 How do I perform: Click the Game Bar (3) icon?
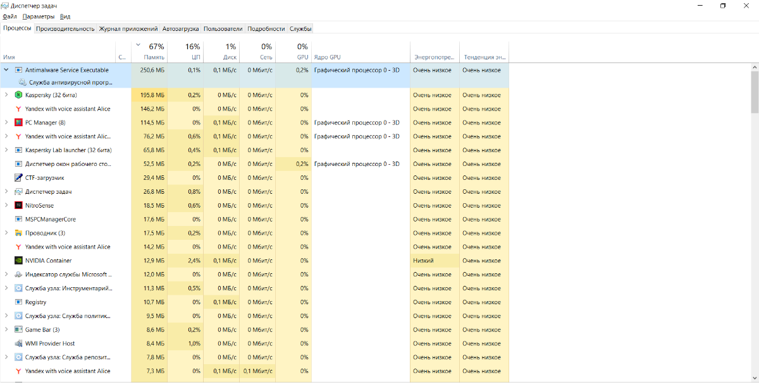click(x=18, y=330)
